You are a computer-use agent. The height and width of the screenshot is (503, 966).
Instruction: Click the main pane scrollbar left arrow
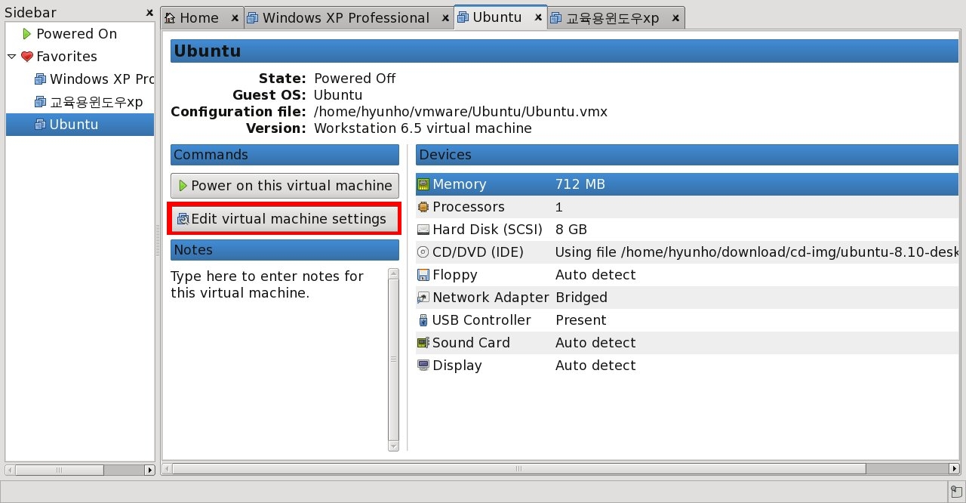(x=167, y=469)
